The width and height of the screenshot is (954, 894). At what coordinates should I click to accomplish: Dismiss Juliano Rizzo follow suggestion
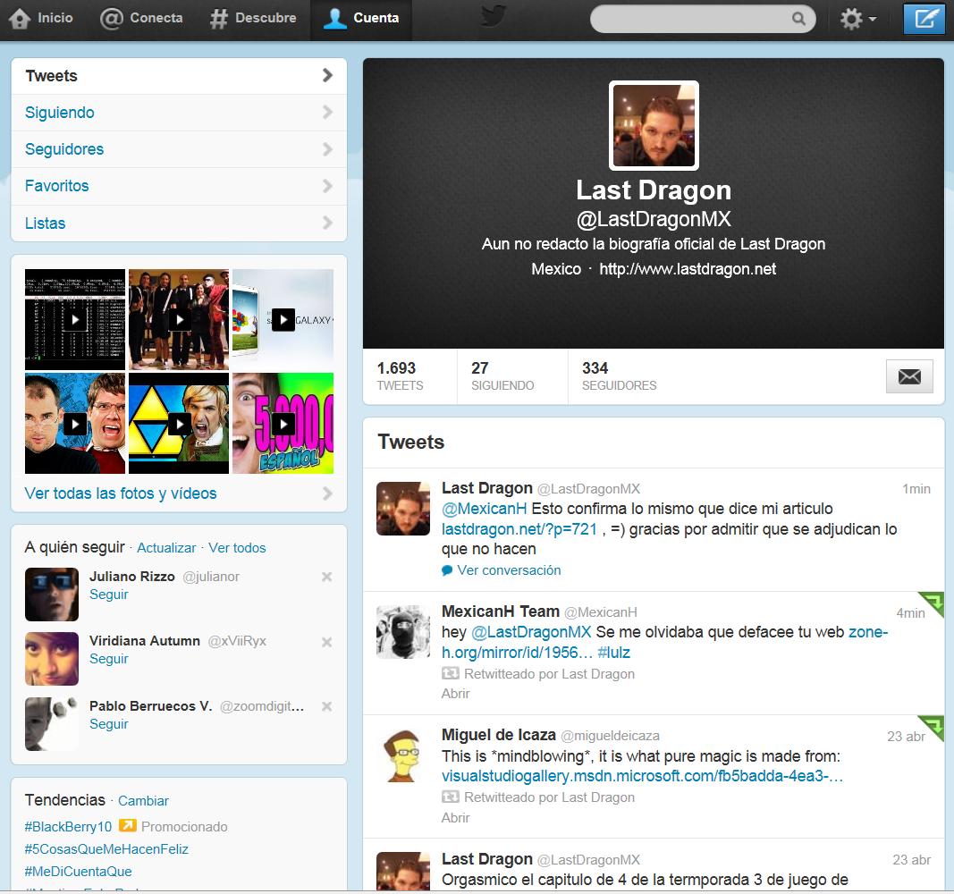(327, 577)
